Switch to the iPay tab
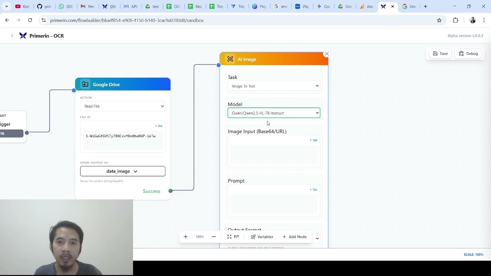This screenshot has height=276, width=491. click(302, 7)
